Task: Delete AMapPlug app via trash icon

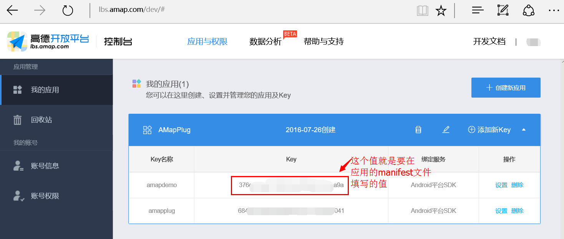Action: (418, 130)
